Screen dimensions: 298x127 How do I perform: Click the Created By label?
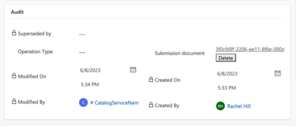coord(167,105)
